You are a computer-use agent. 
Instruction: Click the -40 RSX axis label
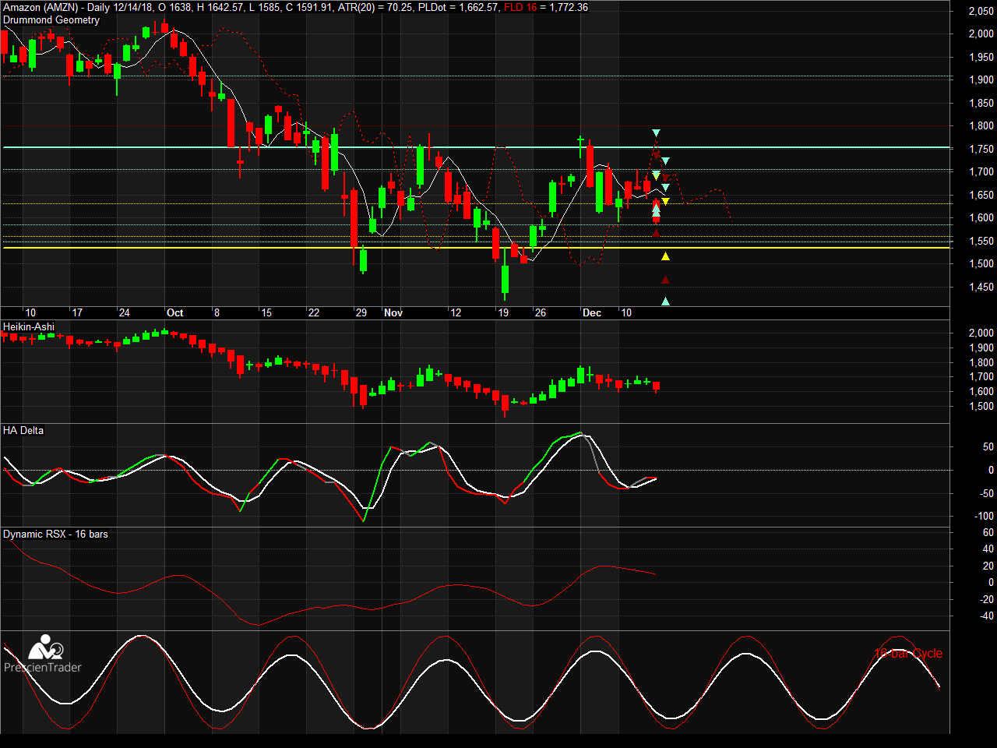point(985,616)
